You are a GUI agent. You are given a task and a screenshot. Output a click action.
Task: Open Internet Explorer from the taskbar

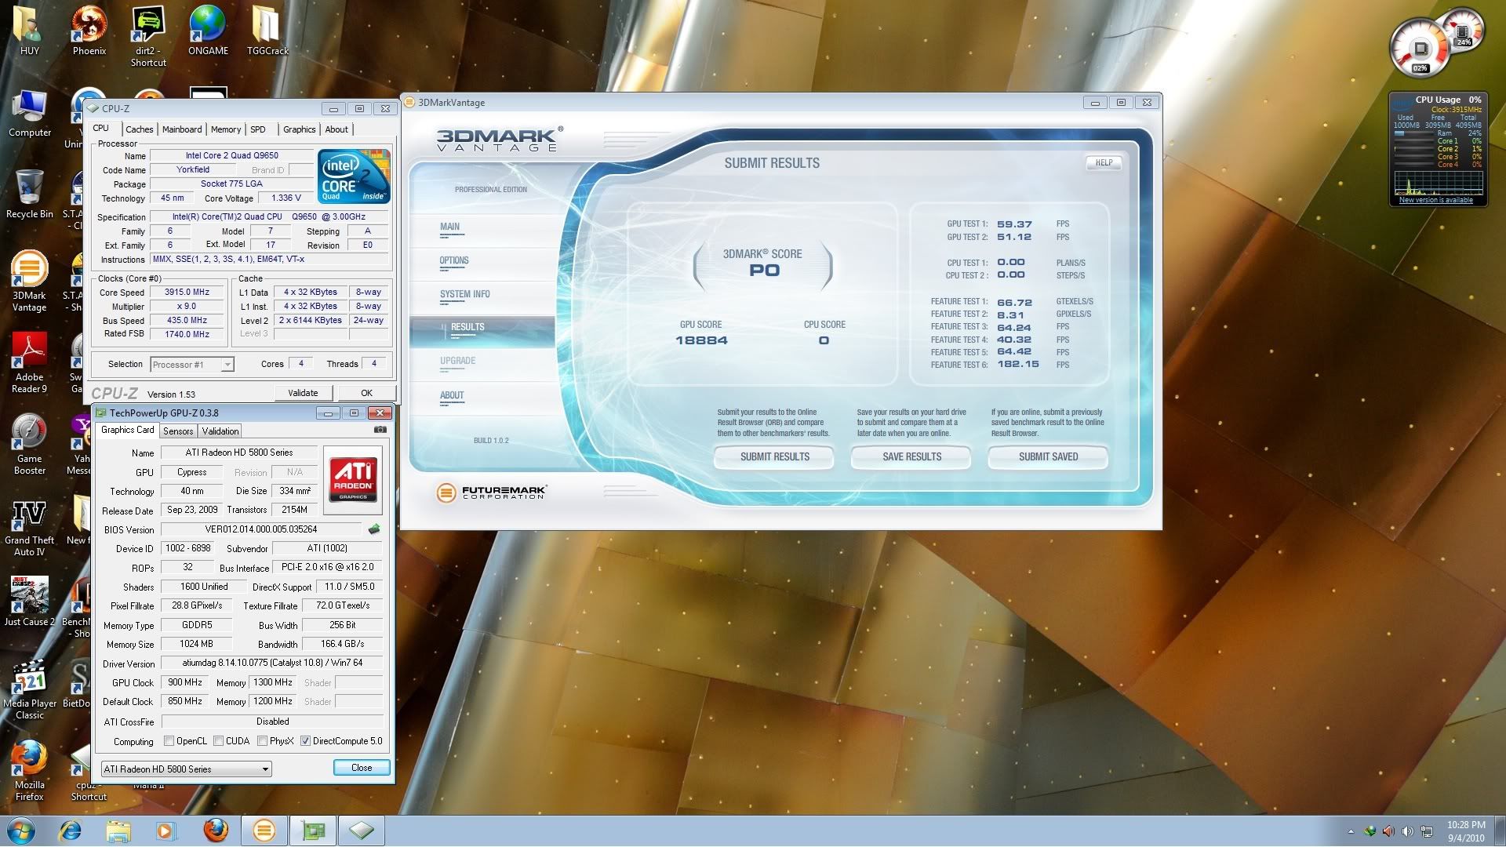pos(71,831)
